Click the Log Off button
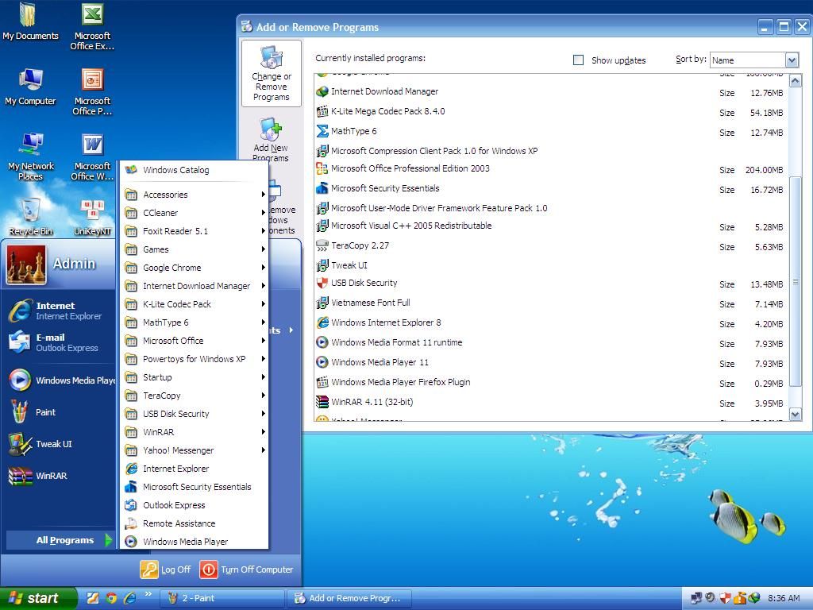813x610 pixels. pyautogui.click(x=166, y=569)
